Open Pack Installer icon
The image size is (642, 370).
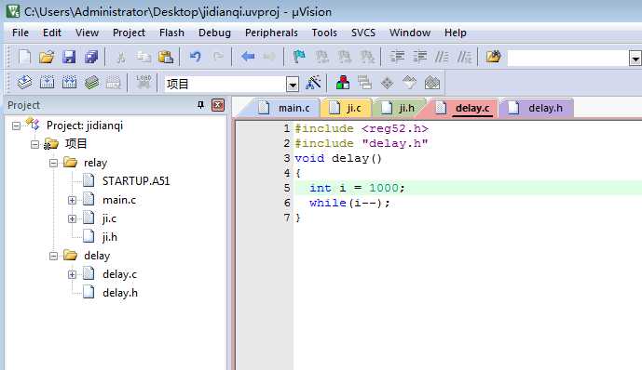(x=432, y=83)
